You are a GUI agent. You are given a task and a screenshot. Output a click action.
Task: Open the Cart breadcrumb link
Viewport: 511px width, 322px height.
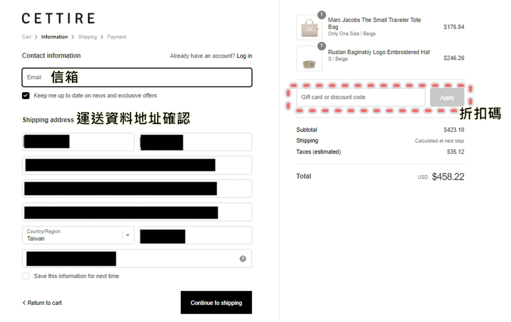click(x=26, y=37)
